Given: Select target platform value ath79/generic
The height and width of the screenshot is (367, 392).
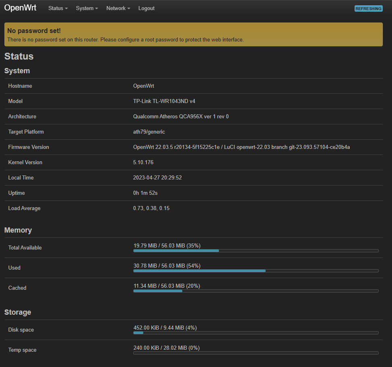Looking at the screenshot, I should pos(149,132).
